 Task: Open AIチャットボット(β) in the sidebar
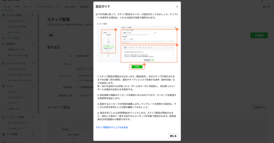(x=18, y=55)
